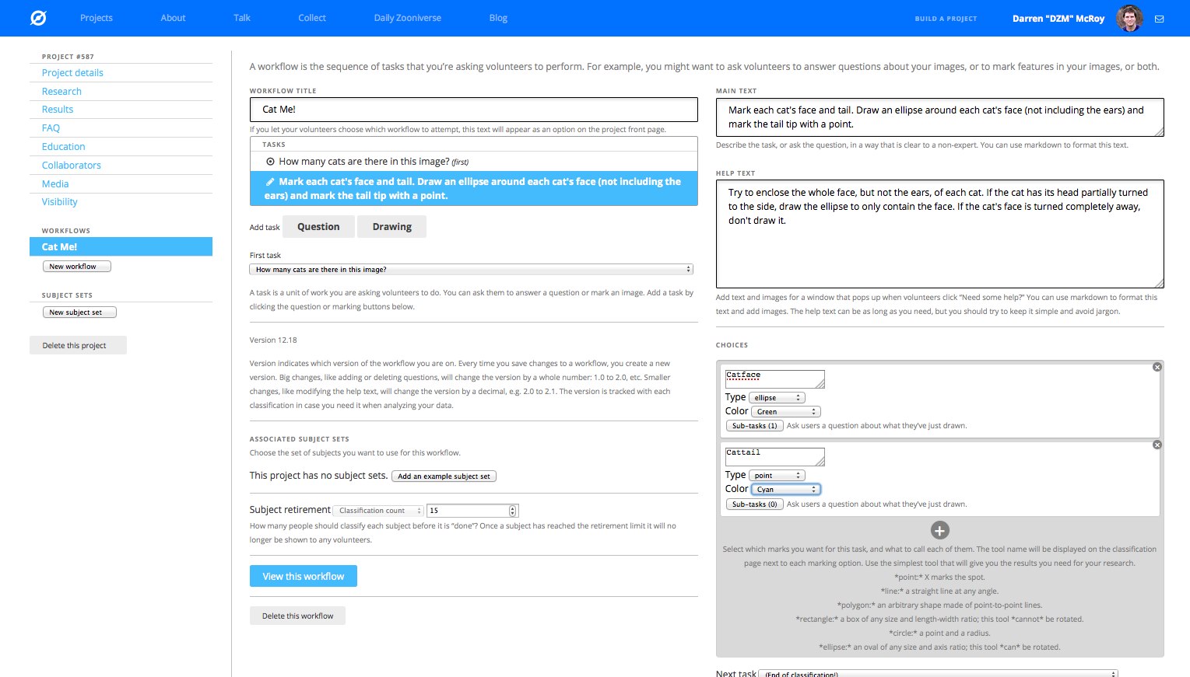
Task: Click the user profile avatar photo
Action: (x=1129, y=18)
